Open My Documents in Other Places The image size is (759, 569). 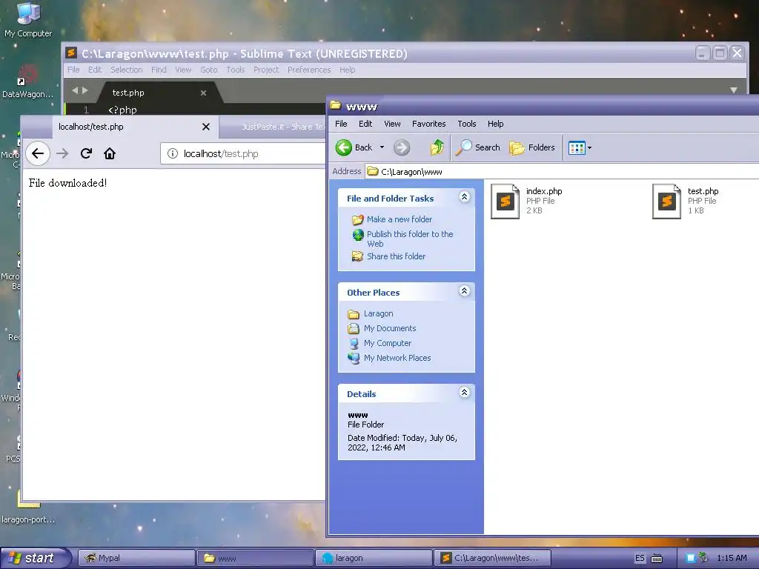[x=390, y=328]
